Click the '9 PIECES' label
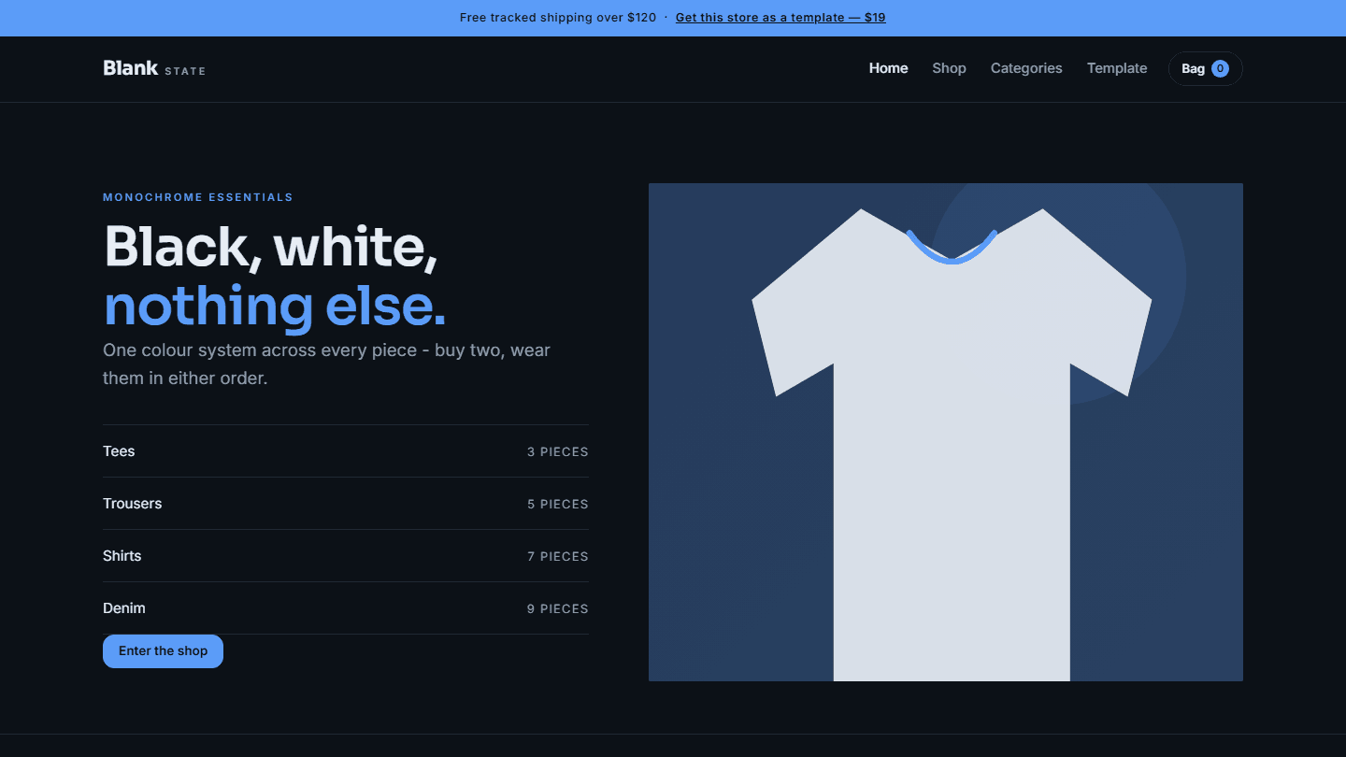This screenshot has width=1346, height=757. pos(558,608)
